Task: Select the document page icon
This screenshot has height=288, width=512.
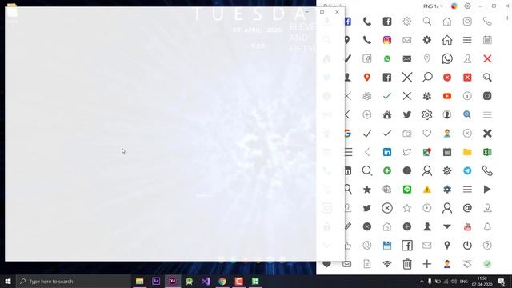Action: [367, 264]
